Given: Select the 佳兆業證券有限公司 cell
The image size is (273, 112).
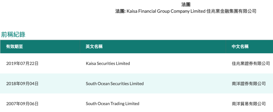Looking at the screenshot, I should 251,64.
